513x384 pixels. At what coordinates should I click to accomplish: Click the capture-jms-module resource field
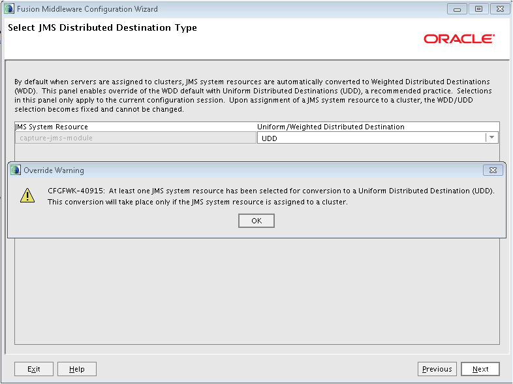pyautogui.click(x=136, y=138)
